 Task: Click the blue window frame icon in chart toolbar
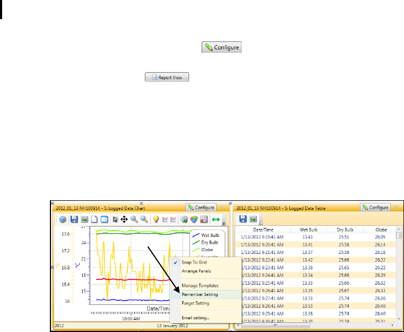[x=104, y=219]
